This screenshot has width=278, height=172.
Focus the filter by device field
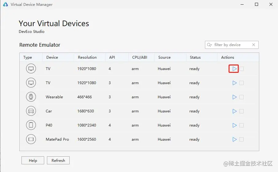232,45
